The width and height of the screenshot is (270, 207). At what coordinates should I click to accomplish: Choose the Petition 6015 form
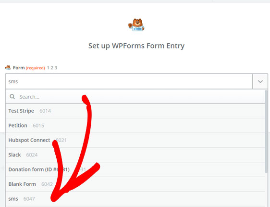(135, 126)
